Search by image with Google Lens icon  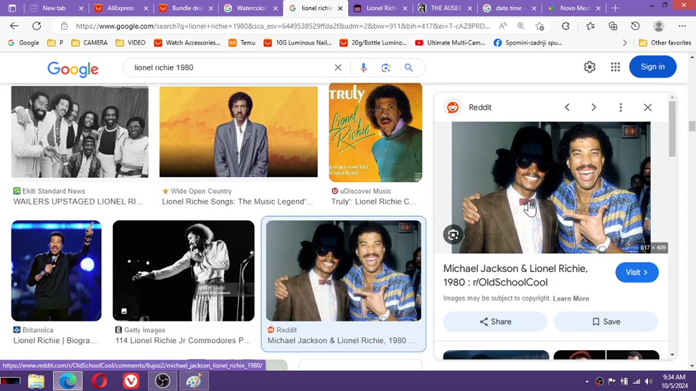386,67
